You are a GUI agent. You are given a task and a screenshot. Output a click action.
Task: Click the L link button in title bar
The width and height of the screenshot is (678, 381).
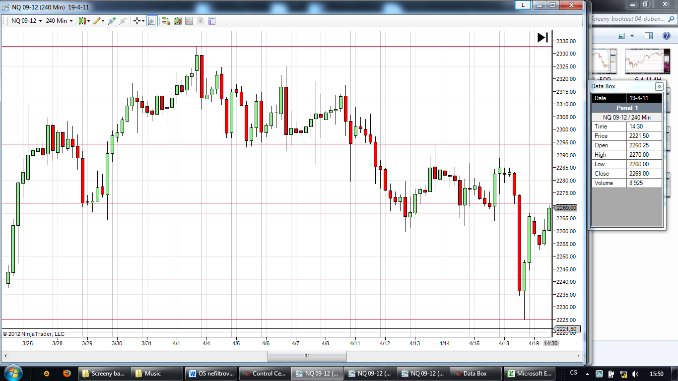click(523, 4)
